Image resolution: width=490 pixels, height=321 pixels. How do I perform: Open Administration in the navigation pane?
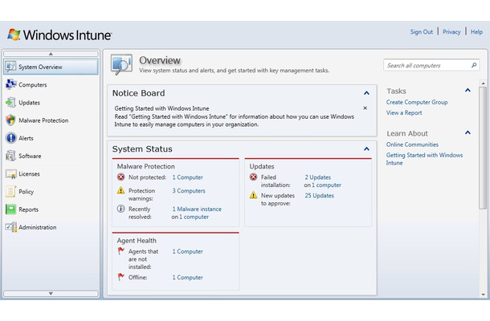click(x=38, y=227)
